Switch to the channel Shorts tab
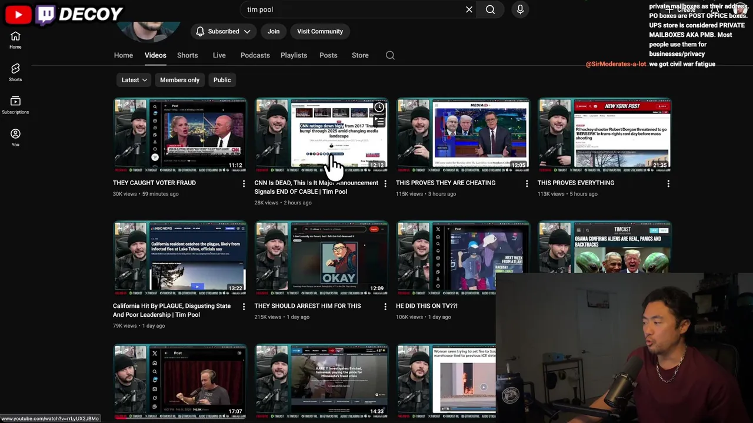This screenshot has width=753, height=423. (x=188, y=55)
